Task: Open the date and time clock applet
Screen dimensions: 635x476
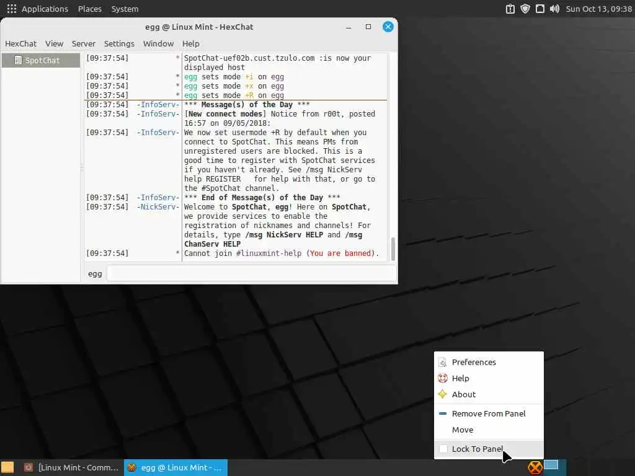Action: [598, 9]
